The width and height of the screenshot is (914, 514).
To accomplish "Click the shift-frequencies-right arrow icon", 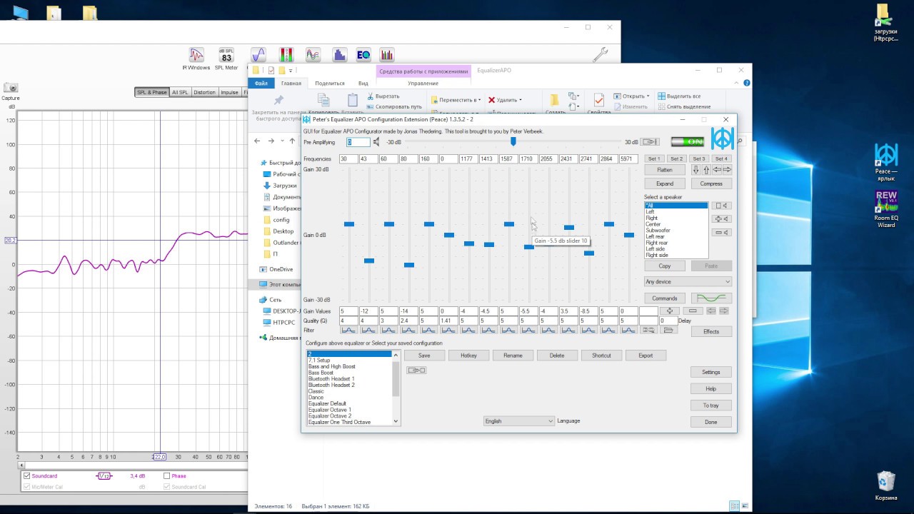I will point(727,170).
